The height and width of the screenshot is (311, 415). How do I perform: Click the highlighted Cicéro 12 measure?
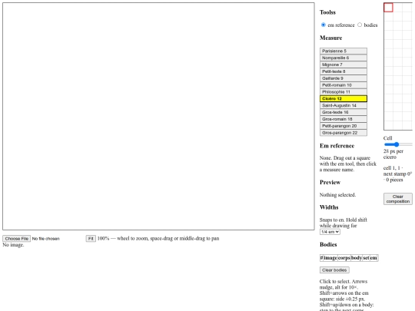pos(344,98)
